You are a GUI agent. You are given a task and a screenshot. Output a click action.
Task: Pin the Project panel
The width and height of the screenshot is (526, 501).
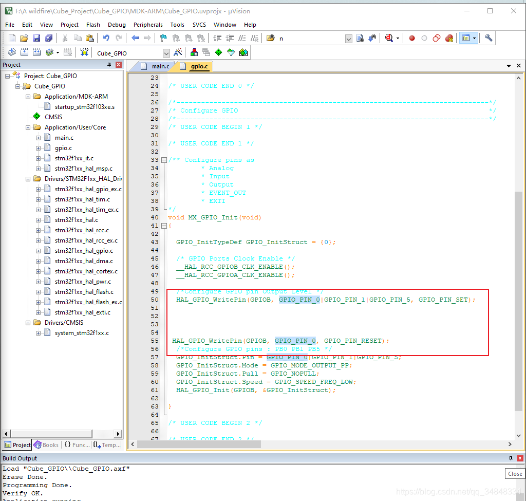[109, 65]
